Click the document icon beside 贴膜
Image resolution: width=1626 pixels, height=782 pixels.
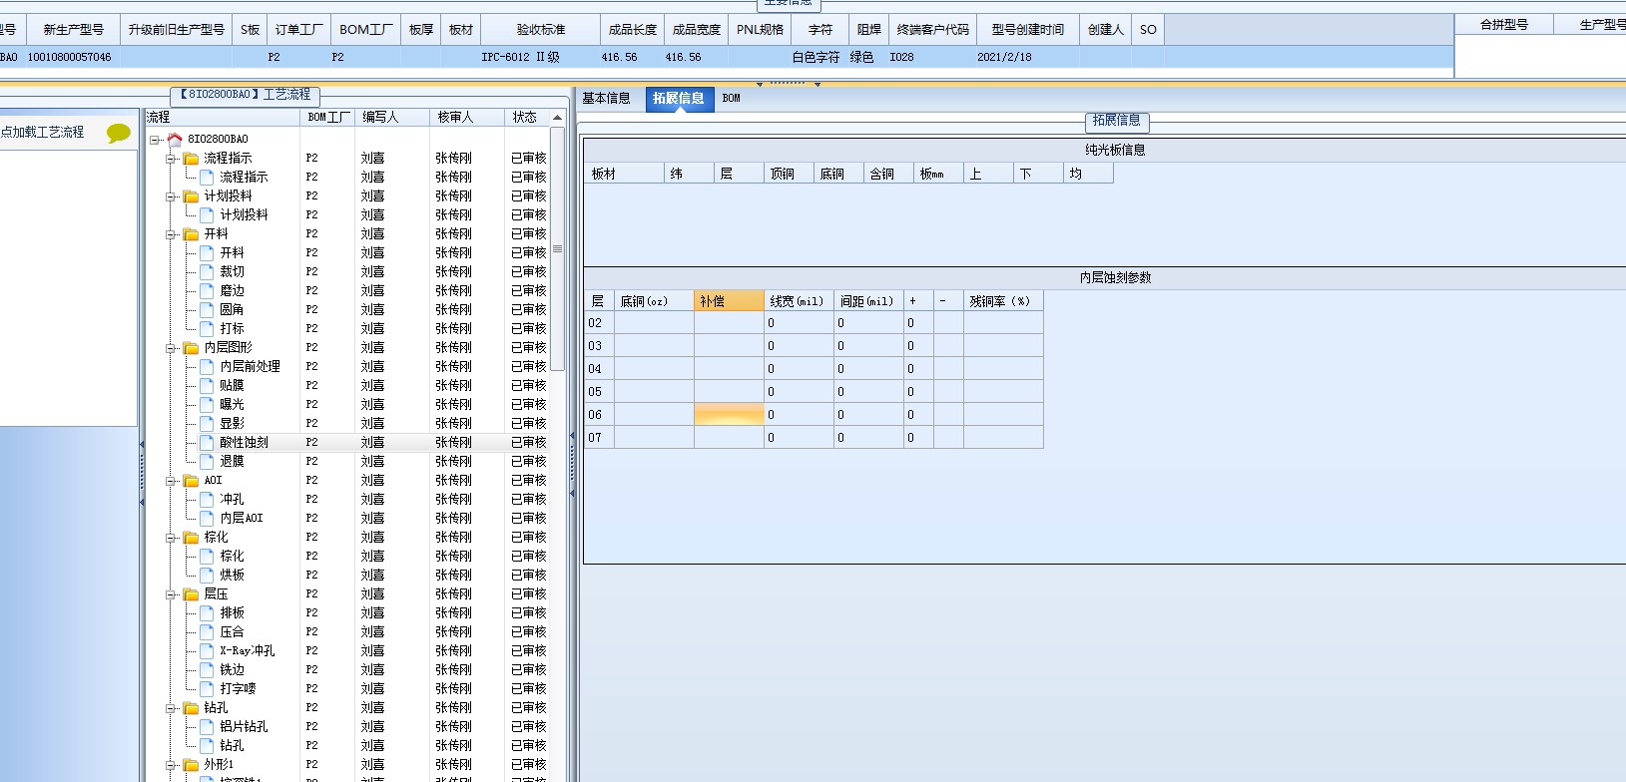[208, 386]
